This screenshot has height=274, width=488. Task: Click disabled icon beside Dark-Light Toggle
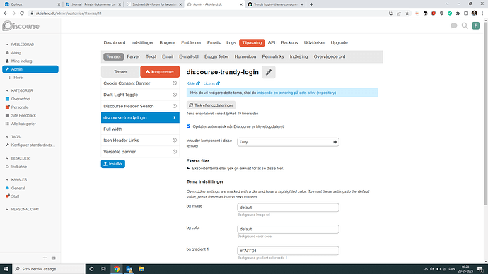[175, 95]
